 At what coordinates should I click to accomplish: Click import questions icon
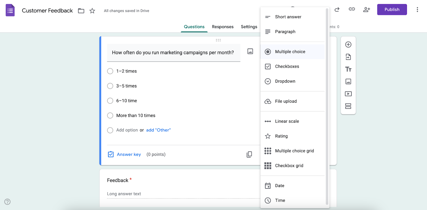348,57
